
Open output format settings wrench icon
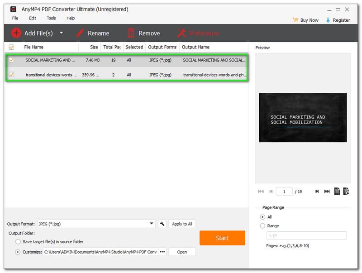(162, 224)
